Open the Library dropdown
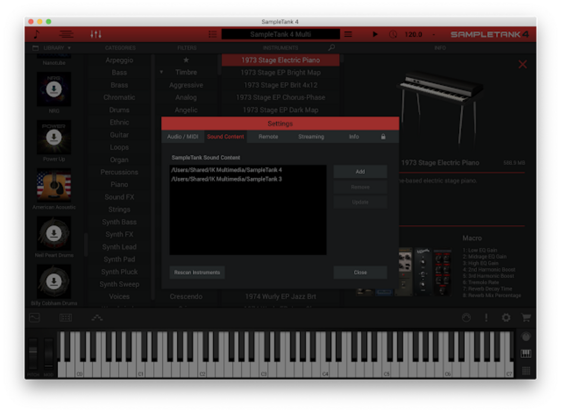561x412 pixels. 52,48
